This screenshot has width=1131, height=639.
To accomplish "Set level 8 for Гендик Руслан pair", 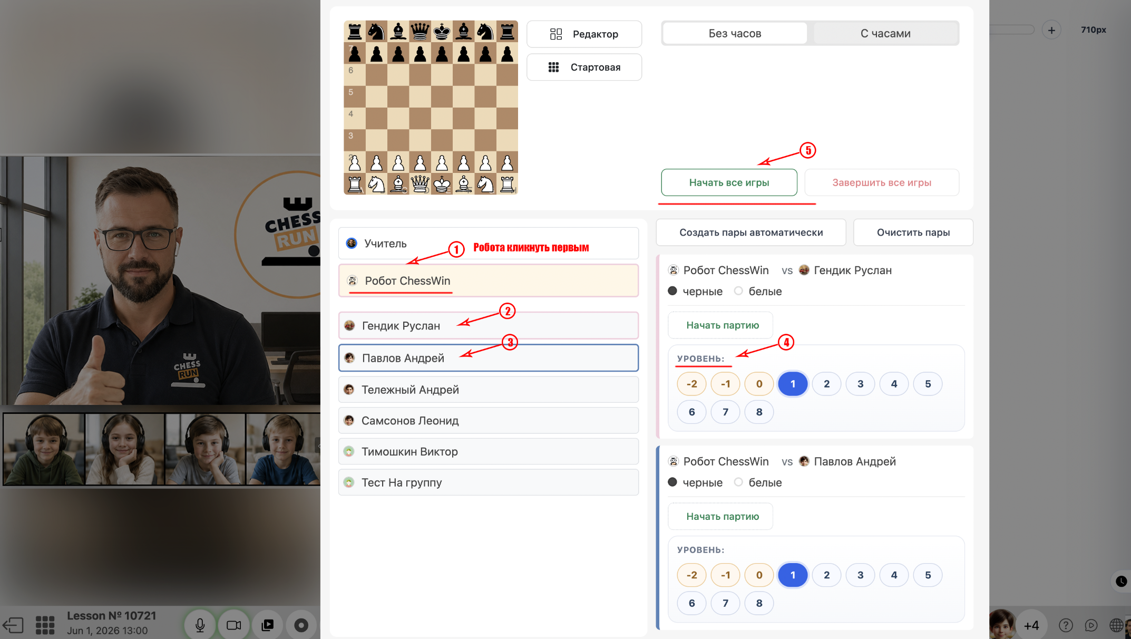I will point(759,412).
